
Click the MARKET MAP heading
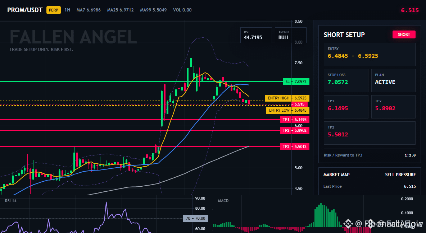pos(336,175)
